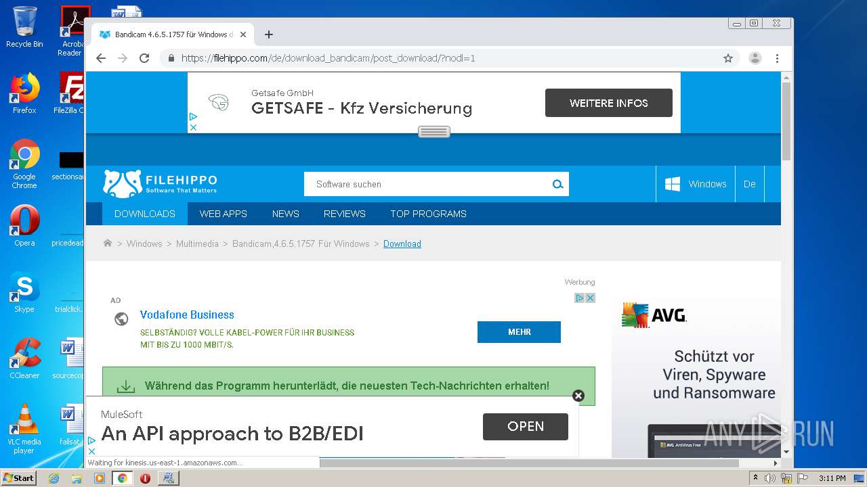Click the Internet Explorer taskbar icon
Viewport: 867px width, 487px height.
[x=54, y=478]
